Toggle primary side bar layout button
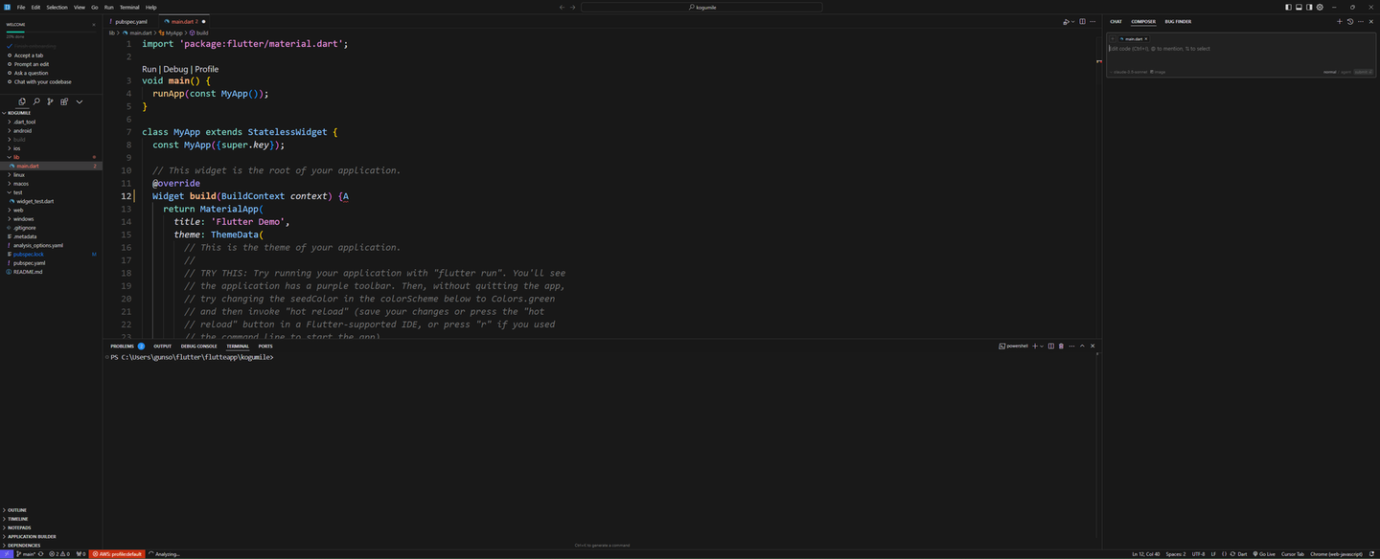This screenshot has width=1380, height=559. coord(1288,7)
